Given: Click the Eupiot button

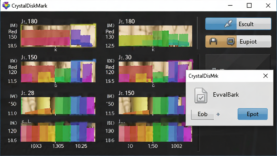Looking at the screenshot, I should 238,41.
